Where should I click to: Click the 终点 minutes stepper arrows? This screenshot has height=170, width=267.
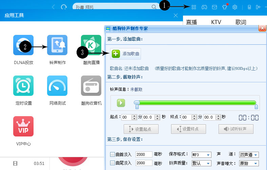(194, 117)
